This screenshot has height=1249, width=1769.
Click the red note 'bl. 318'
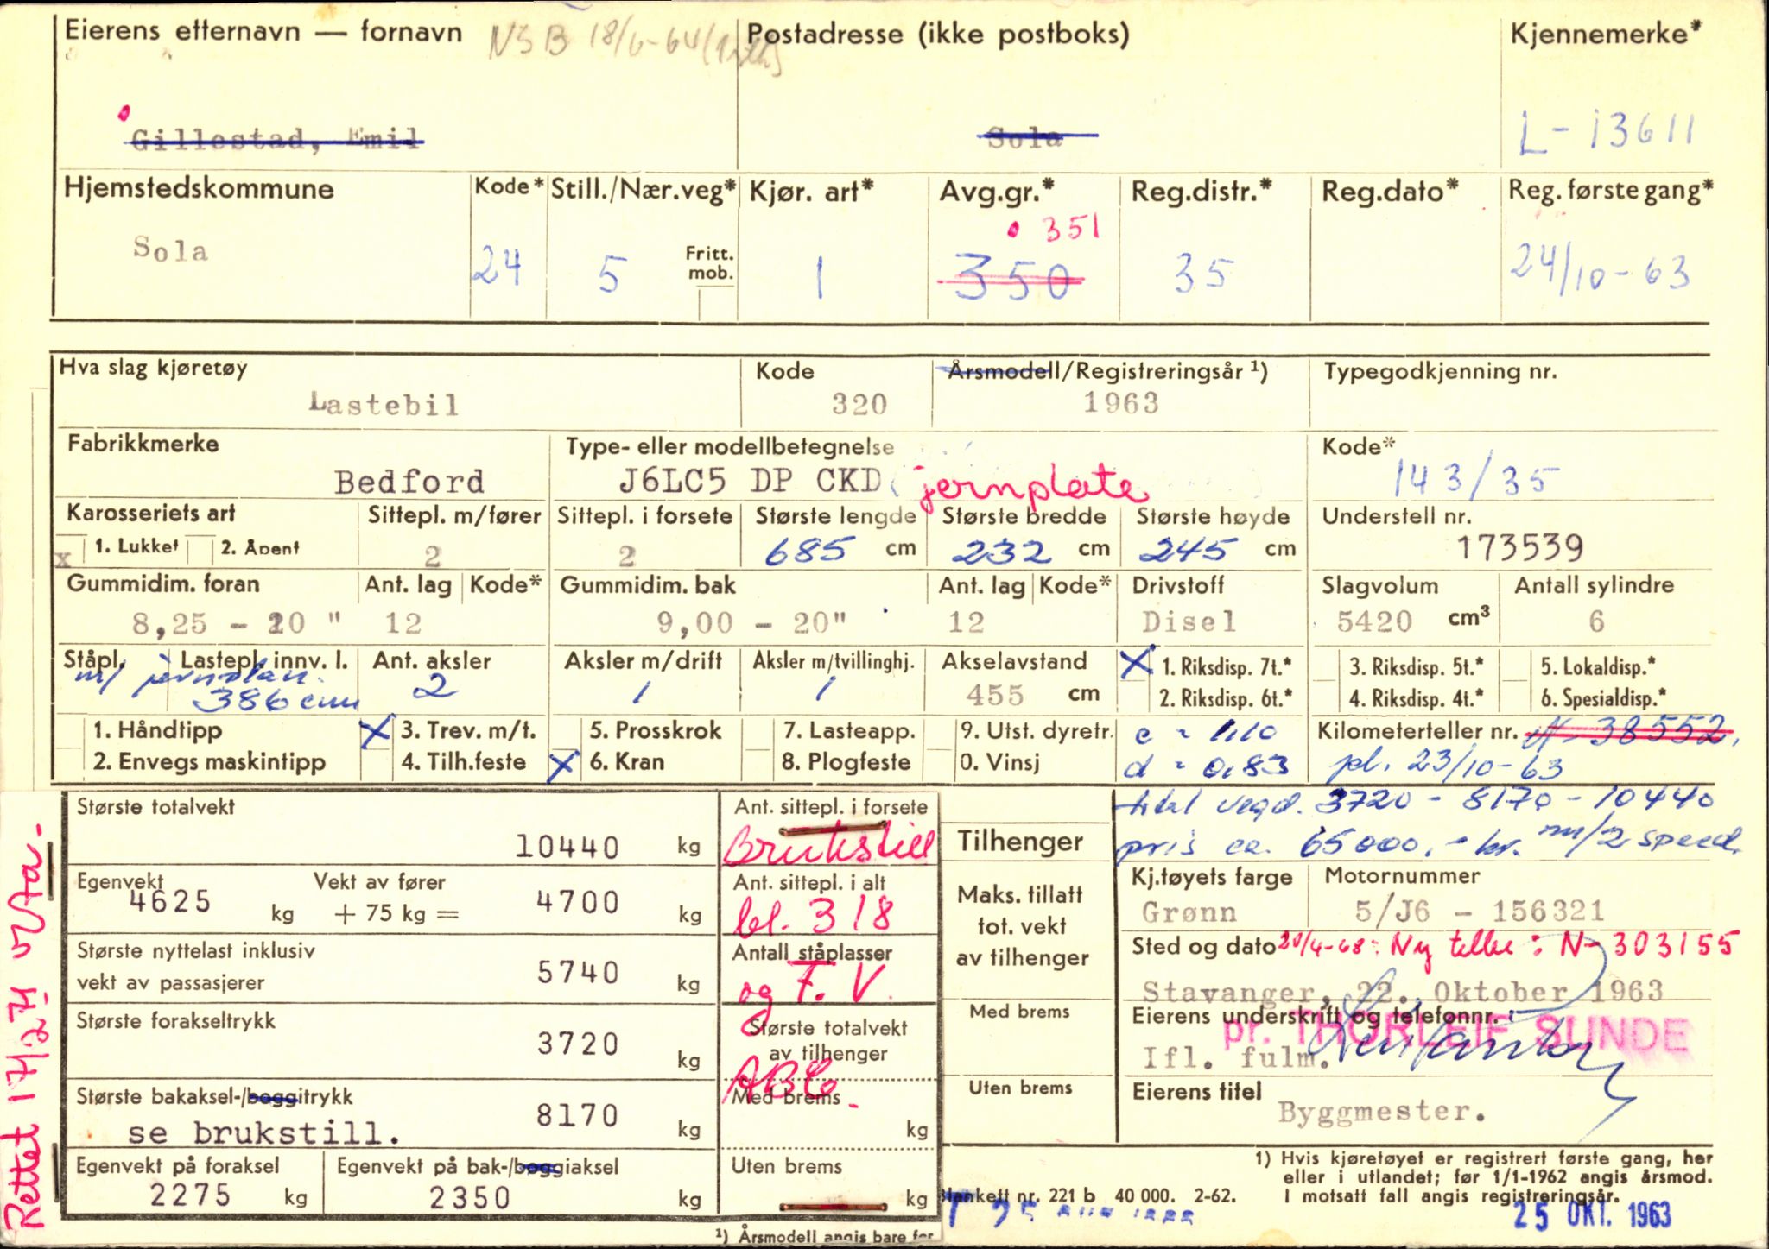click(814, 915)
